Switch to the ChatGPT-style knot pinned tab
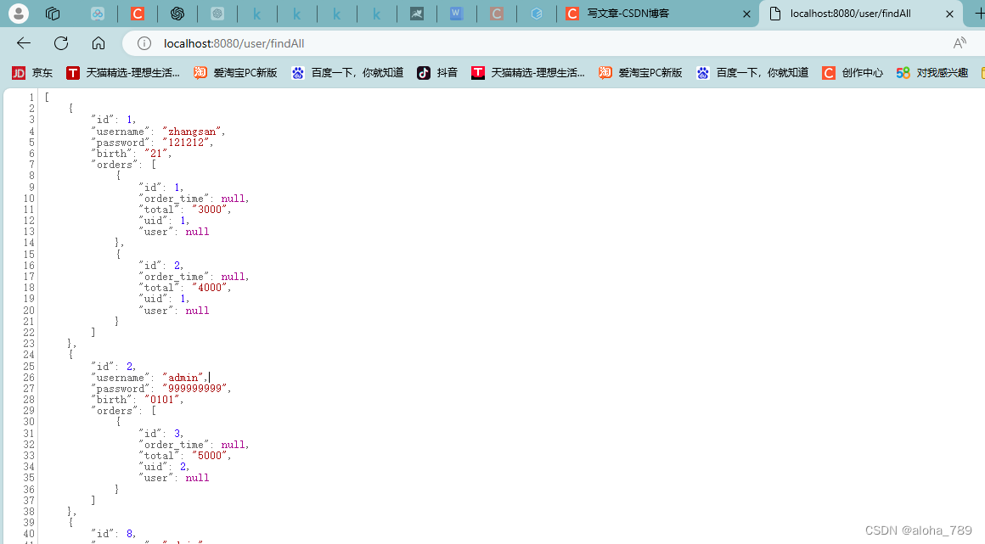The image size is (985, 544). tap(177, 14)
